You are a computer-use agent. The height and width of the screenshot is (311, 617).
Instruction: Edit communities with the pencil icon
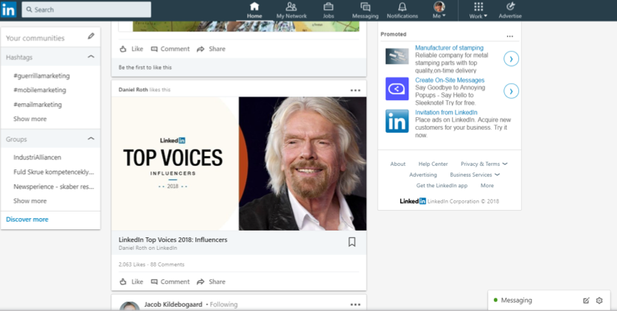(x=91, y=36)
